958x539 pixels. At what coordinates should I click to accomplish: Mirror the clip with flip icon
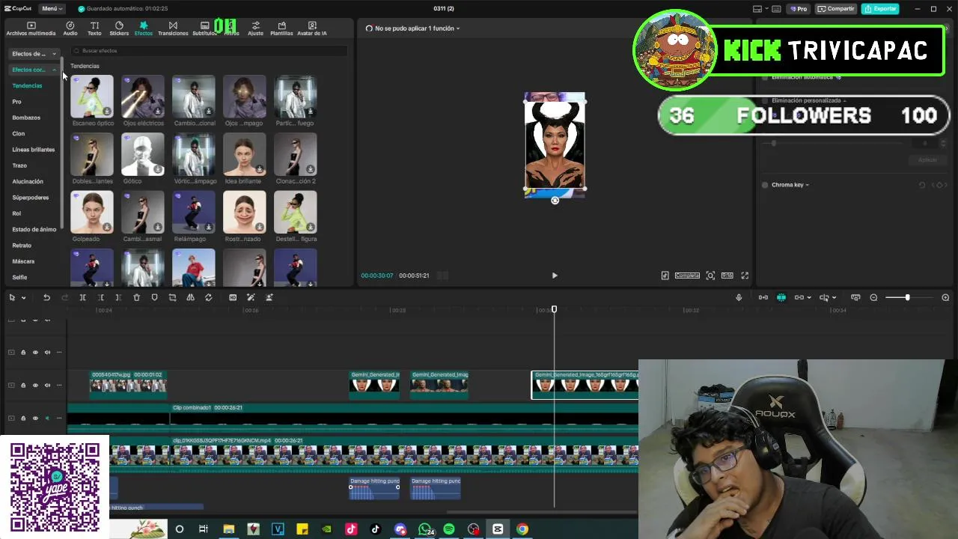[x=190, y=297]
